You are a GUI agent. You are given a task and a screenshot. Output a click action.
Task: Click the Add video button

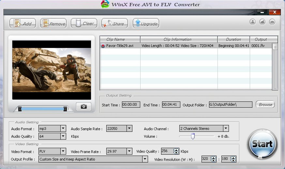click(x=22, y=23)
